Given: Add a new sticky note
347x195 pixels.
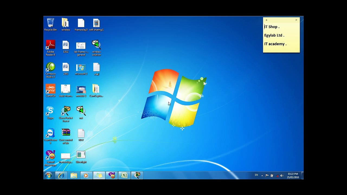Looking at the screenshot, I should tap(266, 20).
